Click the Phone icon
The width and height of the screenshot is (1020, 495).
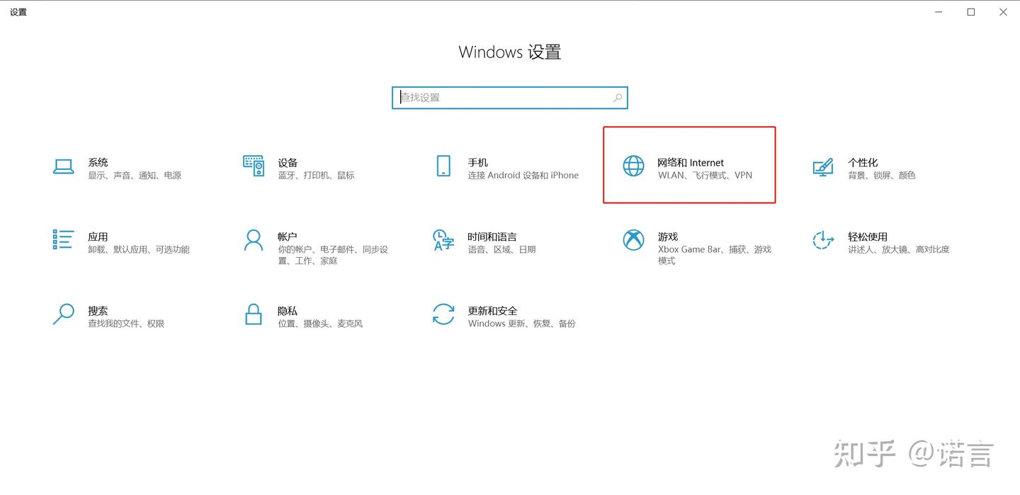pos(443,166)
